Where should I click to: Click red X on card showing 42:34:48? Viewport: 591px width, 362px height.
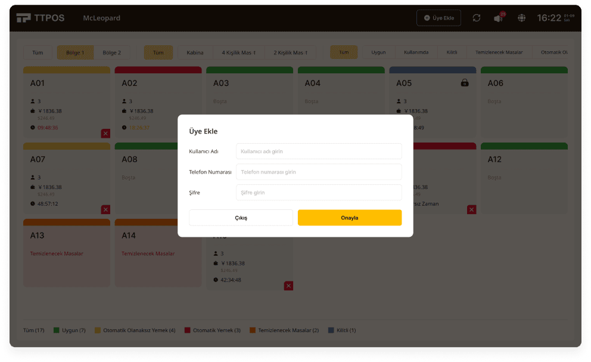(288, 286)
